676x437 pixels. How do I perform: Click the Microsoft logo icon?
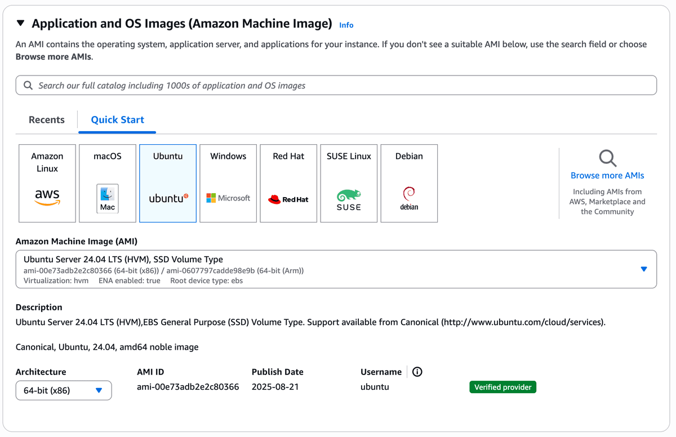point(228,198)
